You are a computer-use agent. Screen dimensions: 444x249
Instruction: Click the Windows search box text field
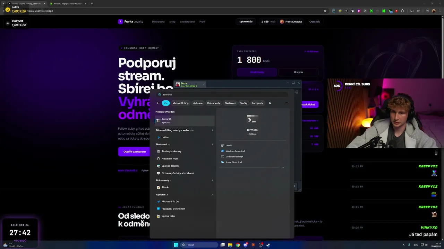coord(222,94)
